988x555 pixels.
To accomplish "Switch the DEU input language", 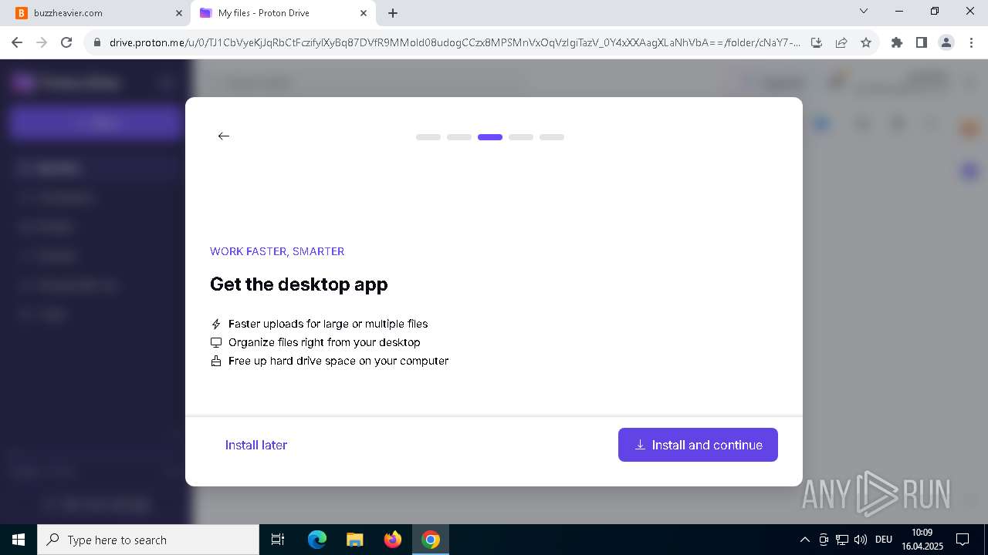I will (x=884, y=540).
